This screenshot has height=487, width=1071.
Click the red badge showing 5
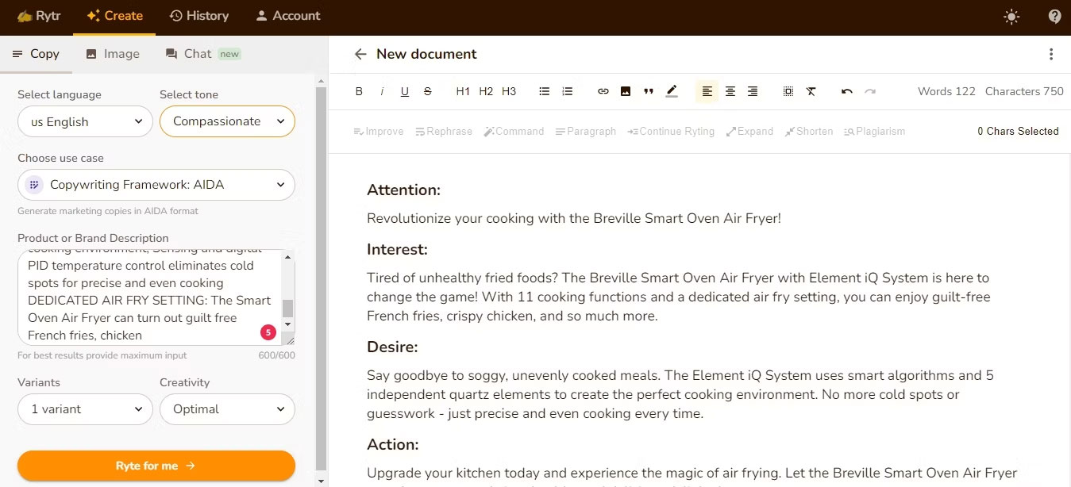click(268, 332)
